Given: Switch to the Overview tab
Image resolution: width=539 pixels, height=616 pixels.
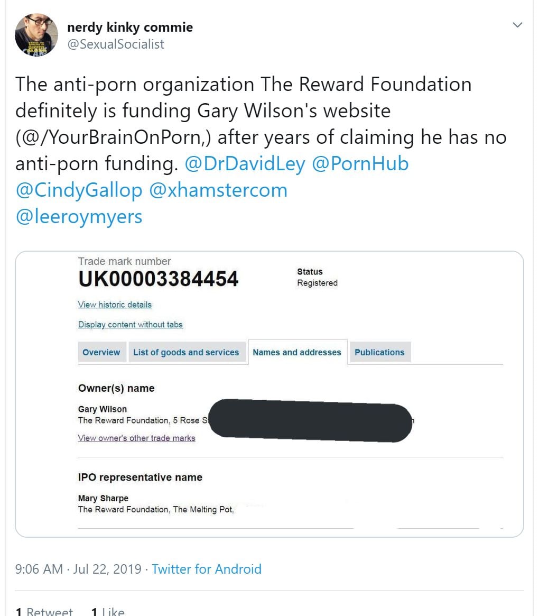Looking at the screenshot, I should click(101, 353).
